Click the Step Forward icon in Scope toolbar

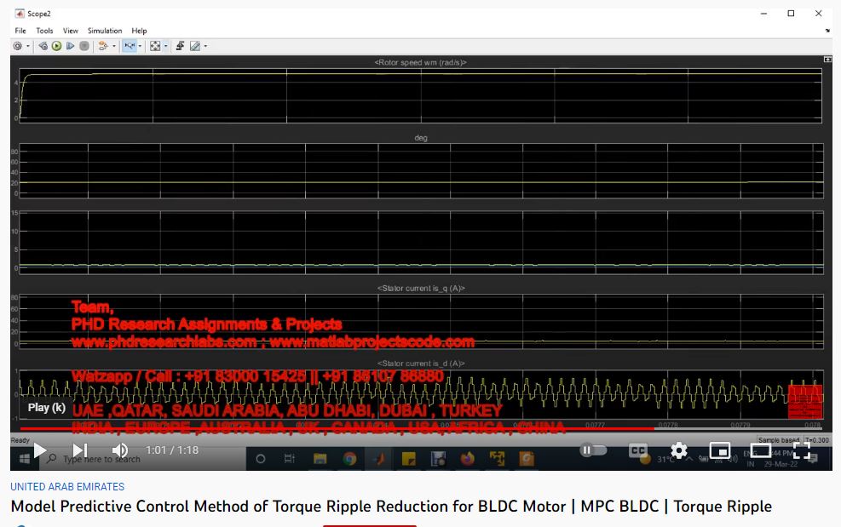71,46
